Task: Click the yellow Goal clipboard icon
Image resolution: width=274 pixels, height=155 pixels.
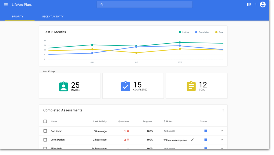Action: coord(191,86)
